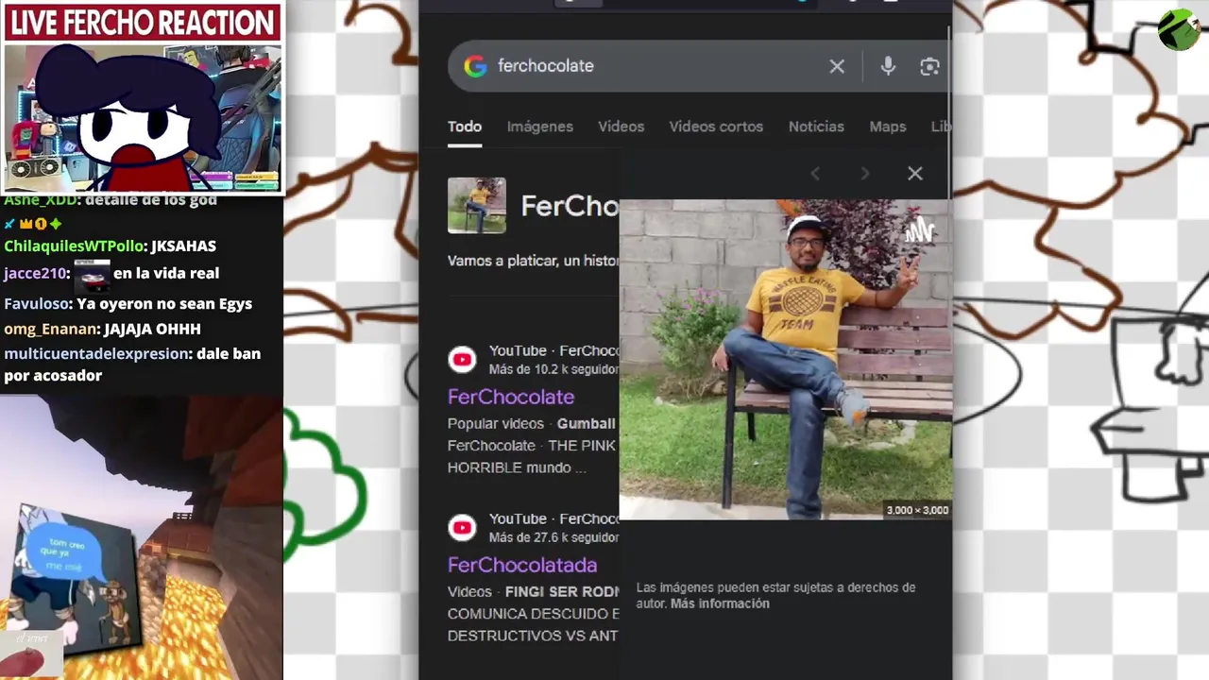
Task: Click username multicuentadelexpresion in chat
Action: point(94,353)
